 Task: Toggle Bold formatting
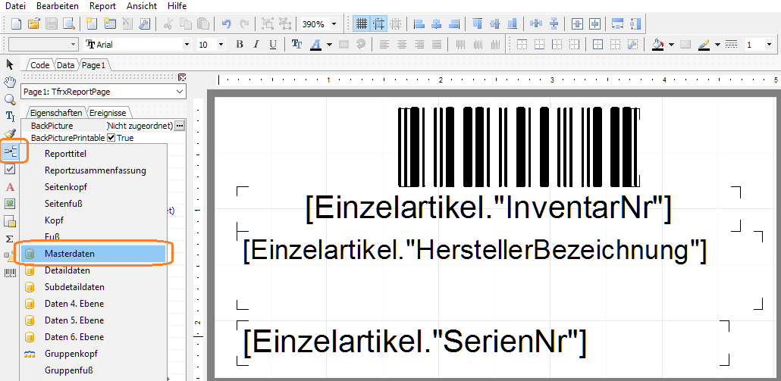click(x=239, y=44)
